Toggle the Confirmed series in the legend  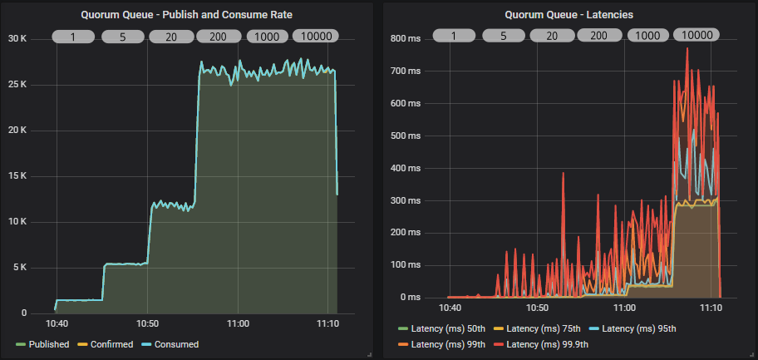coord(111,344)
